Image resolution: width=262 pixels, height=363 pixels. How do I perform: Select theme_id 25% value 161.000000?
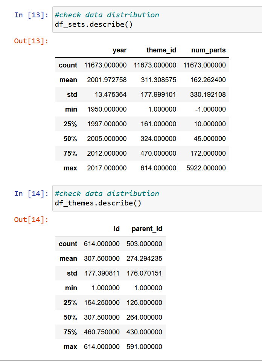coord(158,124)
